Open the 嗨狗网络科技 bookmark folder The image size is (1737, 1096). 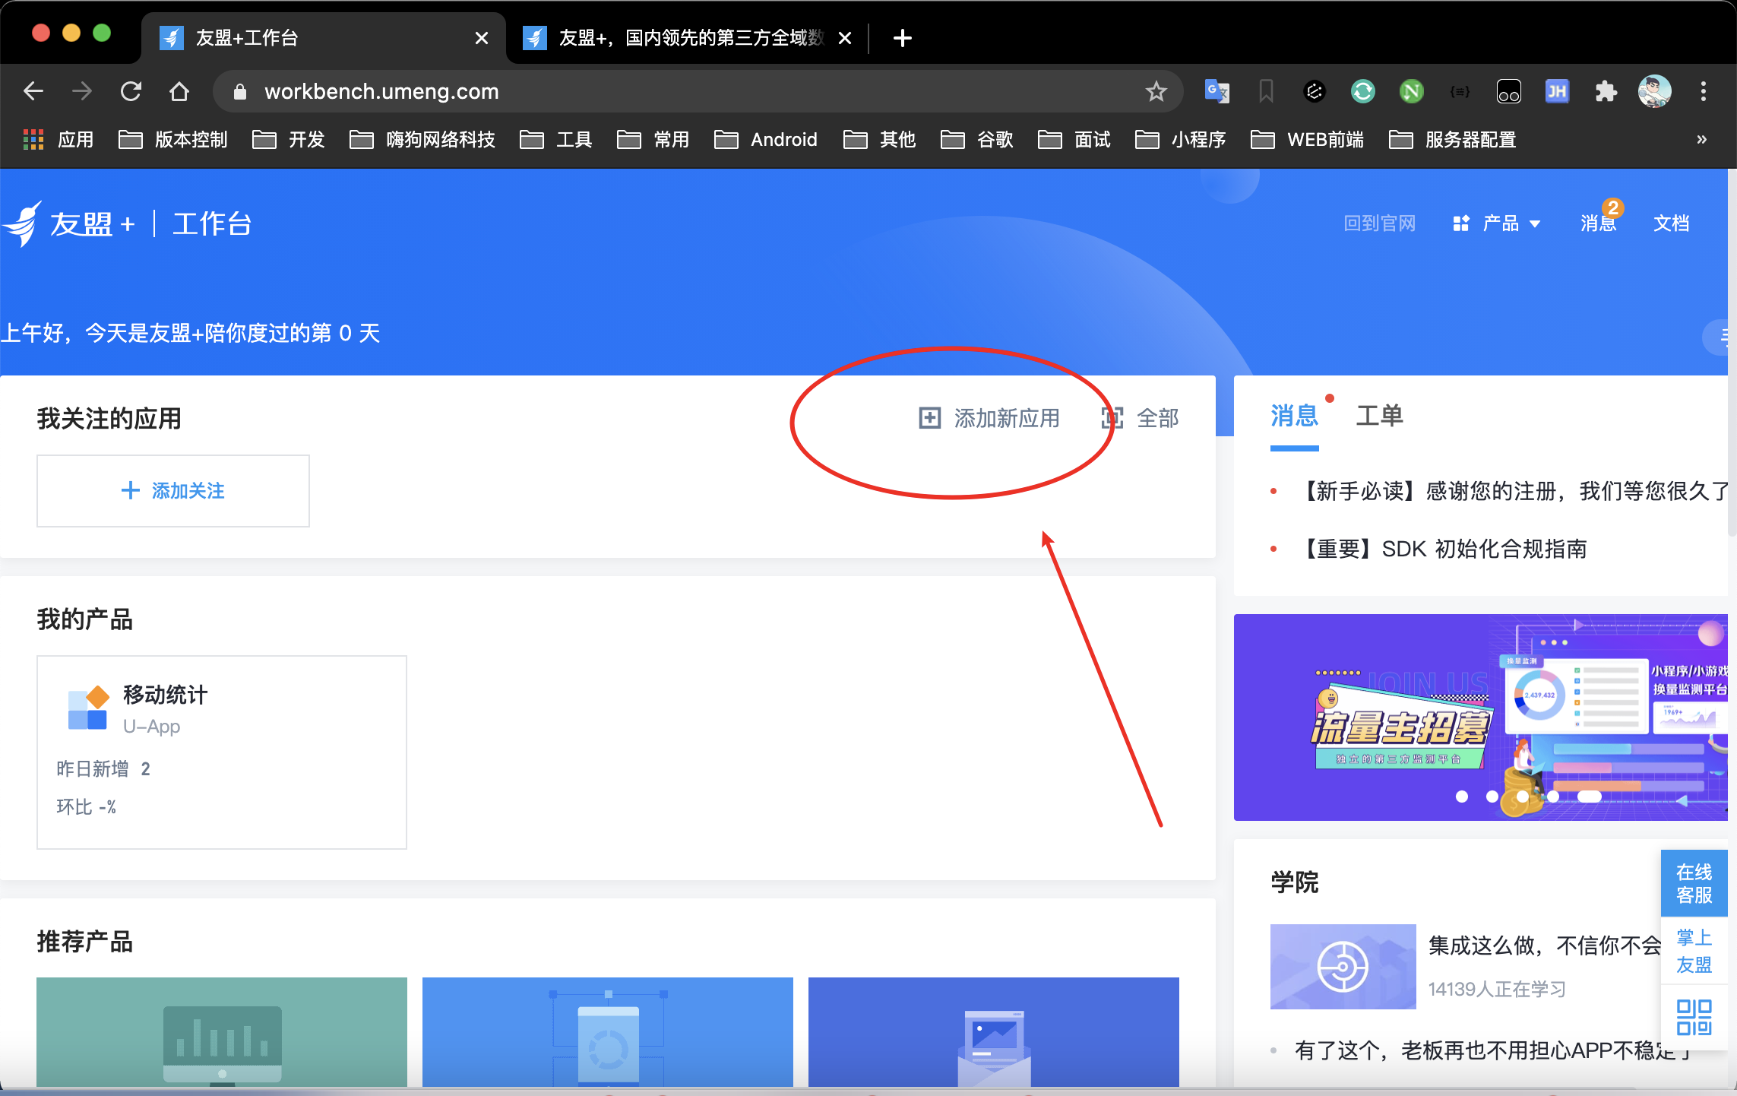point(422,140)
